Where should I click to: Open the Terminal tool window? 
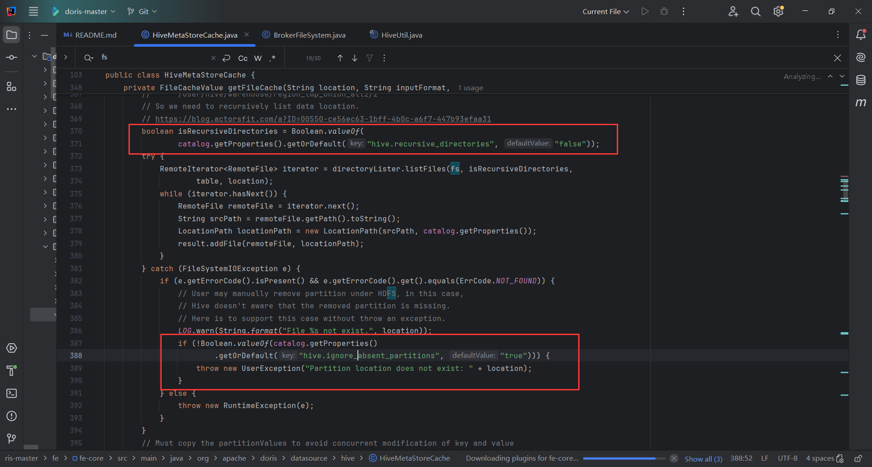[x=11, y=394]
